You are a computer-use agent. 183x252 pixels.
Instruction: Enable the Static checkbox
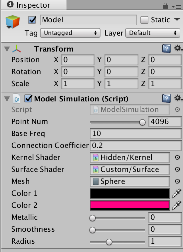click(x=144, y=20)
